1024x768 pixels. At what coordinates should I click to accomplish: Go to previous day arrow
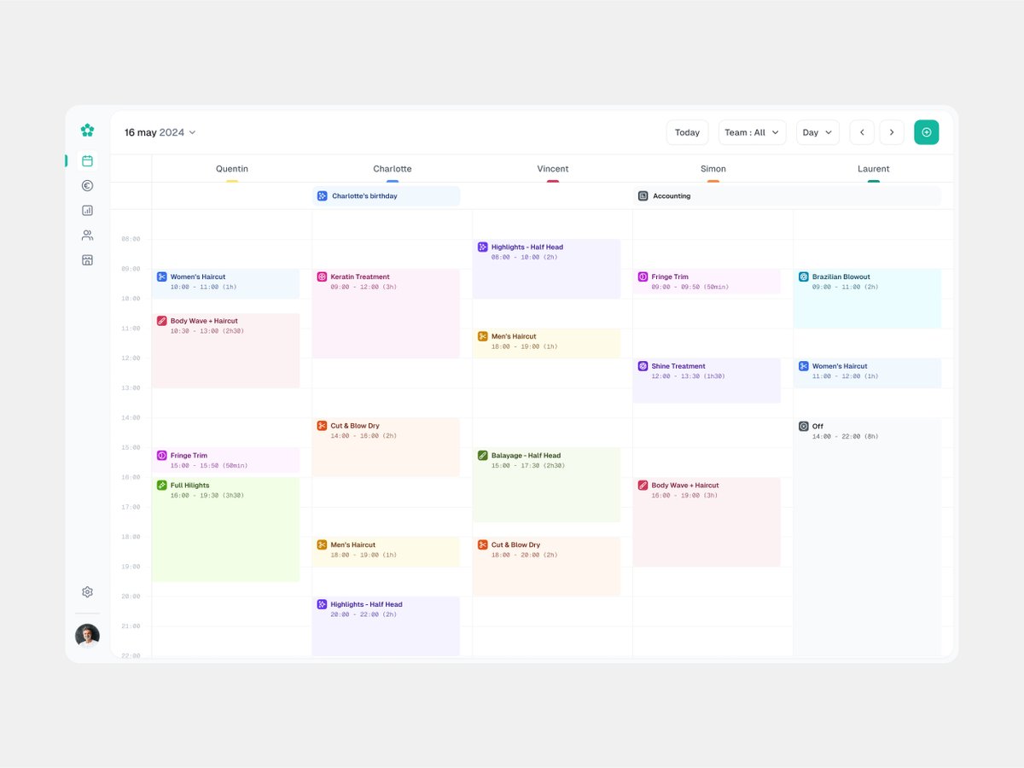click(862, 132)
